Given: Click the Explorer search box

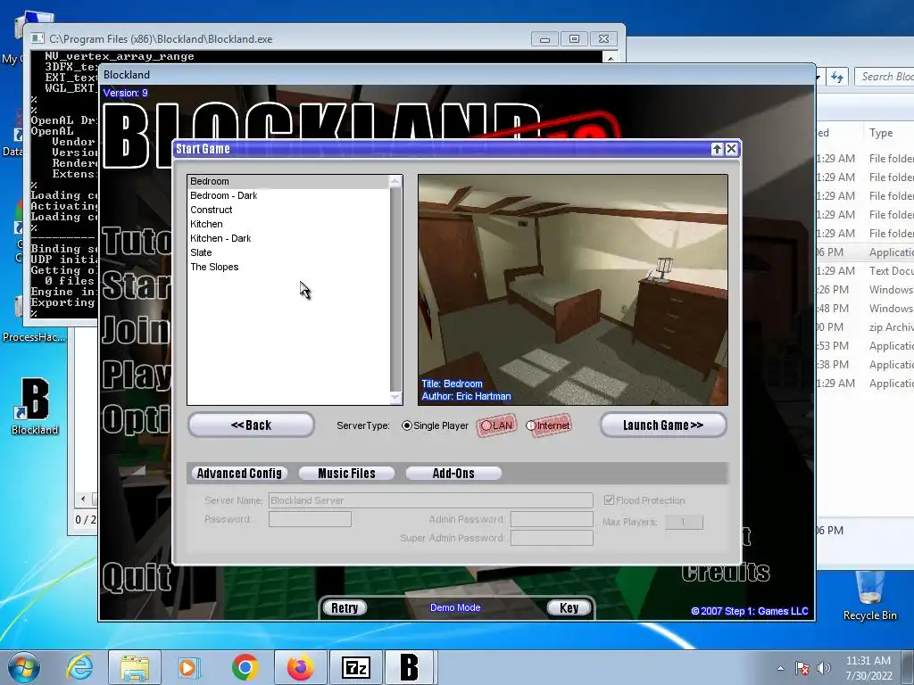Looking at the screenshot, I should (885, 77).
